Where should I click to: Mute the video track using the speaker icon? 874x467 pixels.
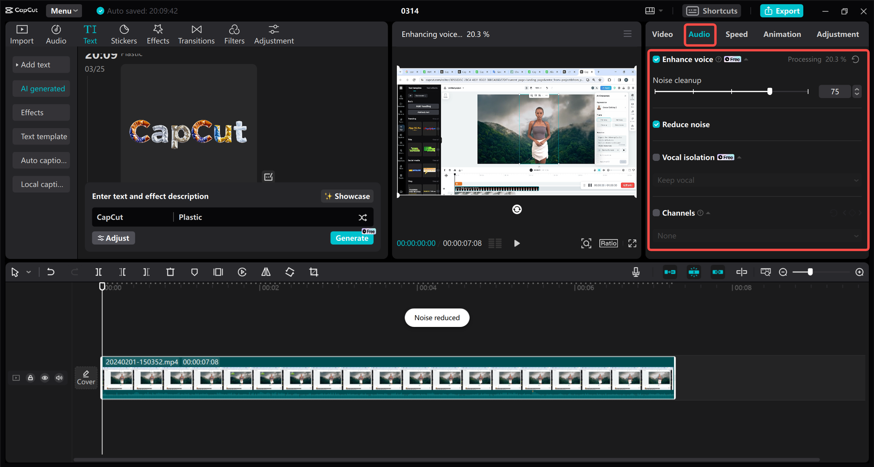tap(59, 378)
